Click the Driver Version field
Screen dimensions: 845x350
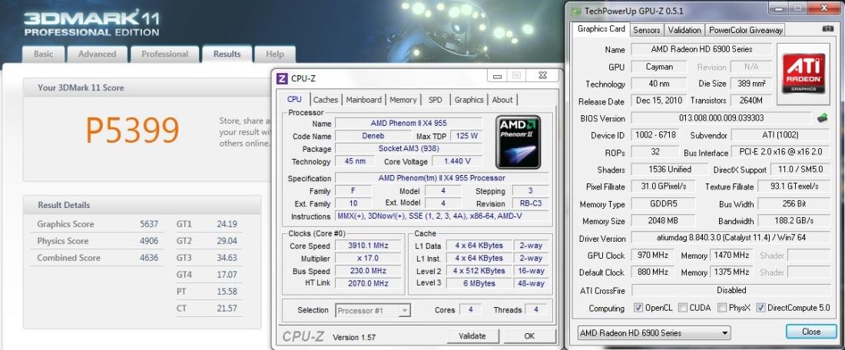point(731,238)
